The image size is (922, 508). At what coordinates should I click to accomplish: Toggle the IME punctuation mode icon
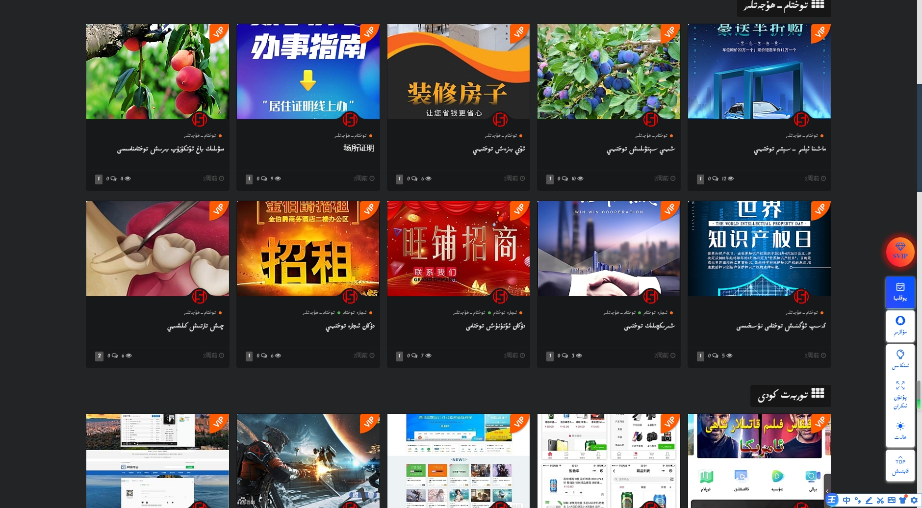click(858, 500)
